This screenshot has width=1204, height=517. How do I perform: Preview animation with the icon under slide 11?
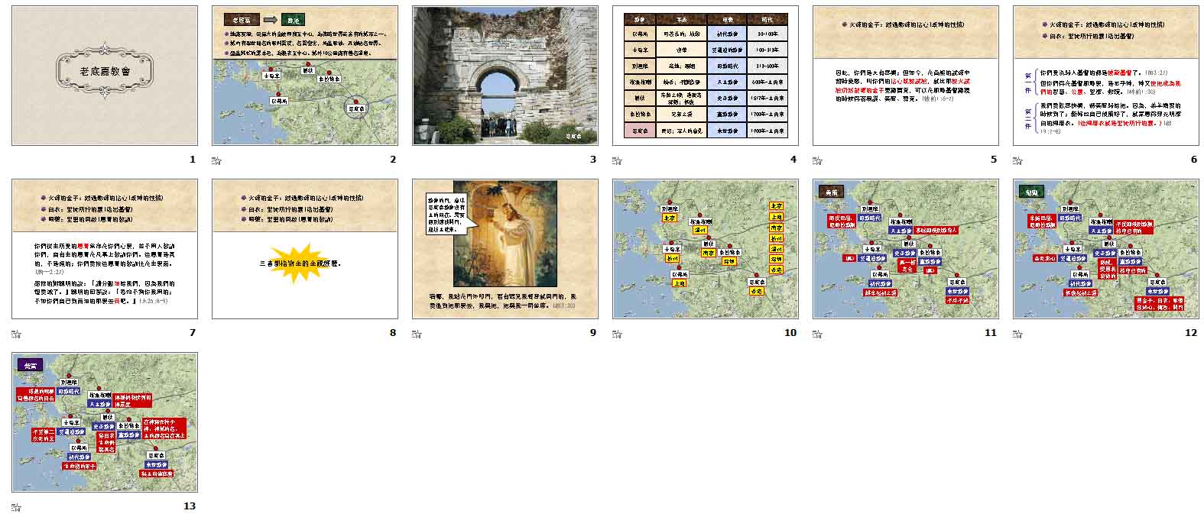(817, 333)
